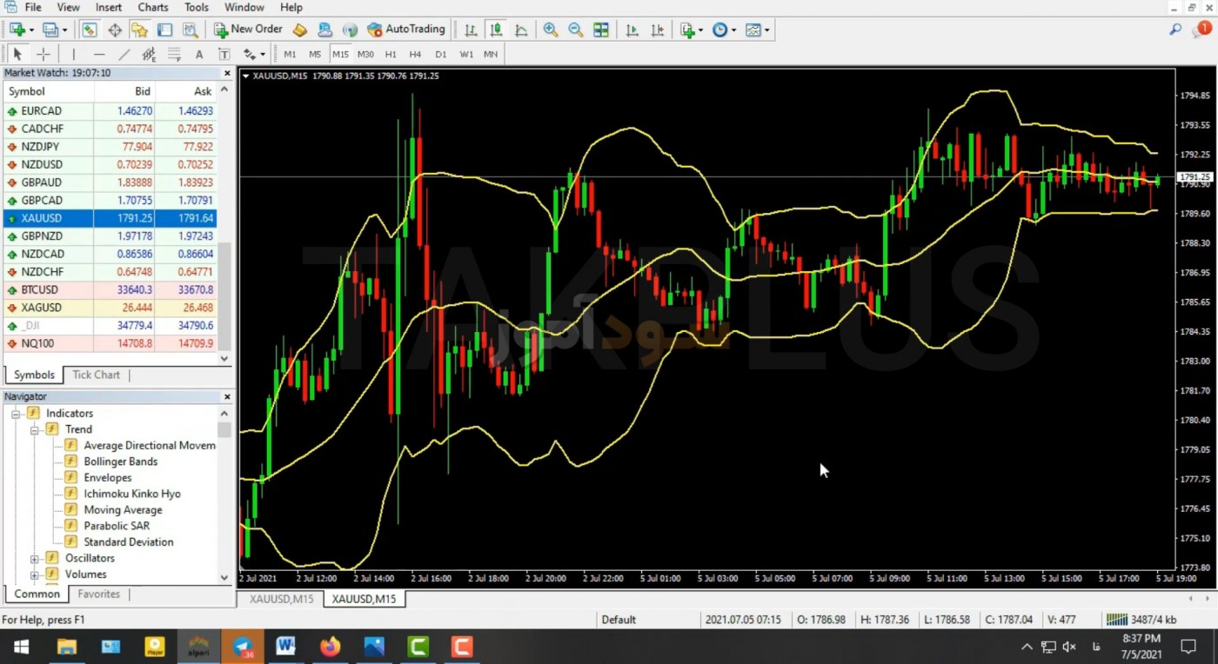This screenshot has width=1218, height=664.
Task: Set timeframe to H4
Action: pos(415,54)
